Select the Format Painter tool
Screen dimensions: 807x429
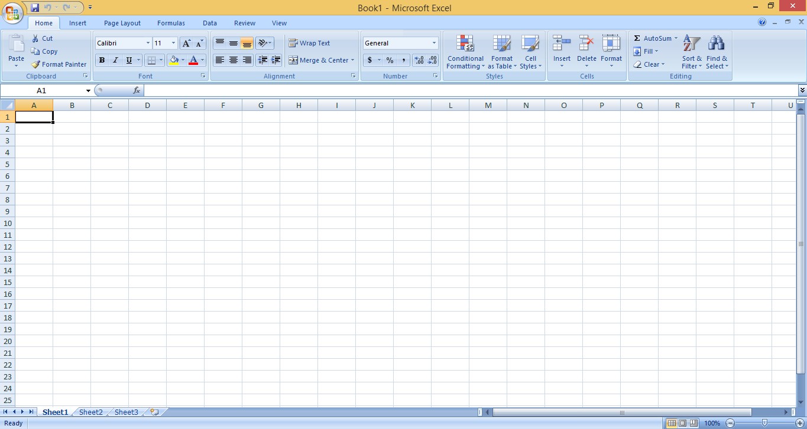(59, 64)
